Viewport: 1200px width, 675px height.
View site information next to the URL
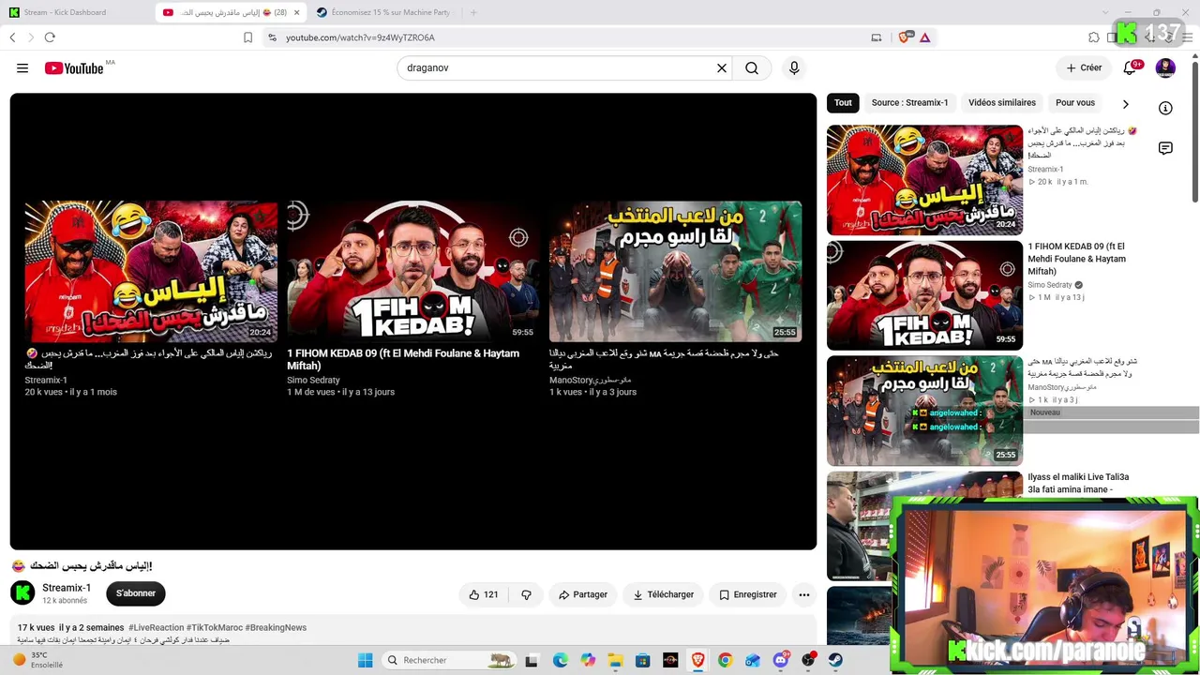[x=272, y=37]
